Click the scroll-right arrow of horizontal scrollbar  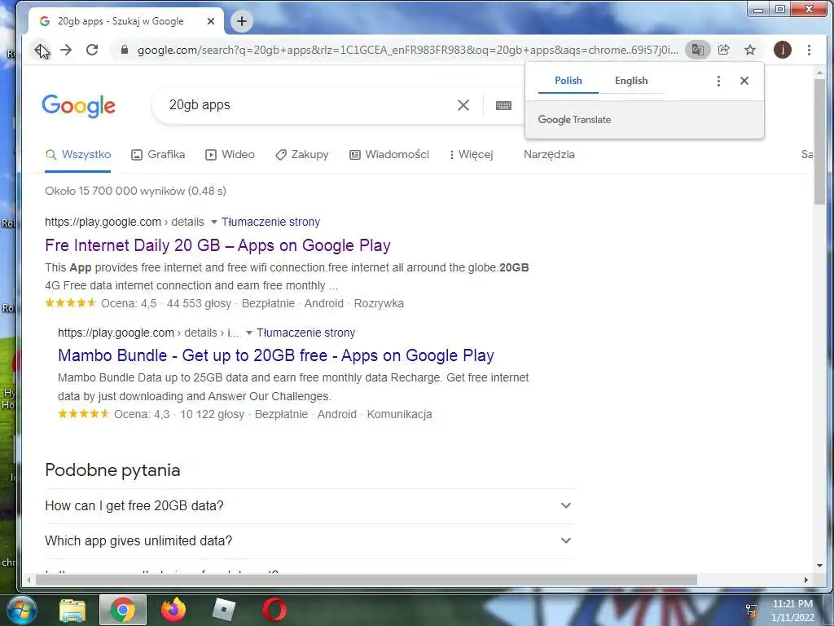[805, 580]
